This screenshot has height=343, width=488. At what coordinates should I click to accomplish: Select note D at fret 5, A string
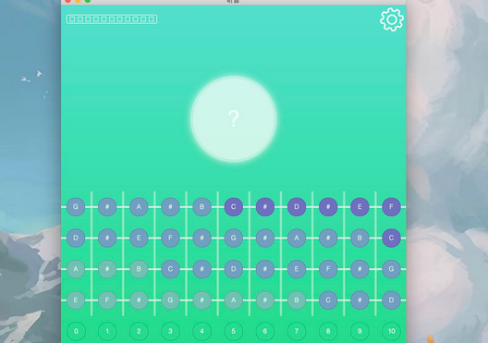coord(234,269)
